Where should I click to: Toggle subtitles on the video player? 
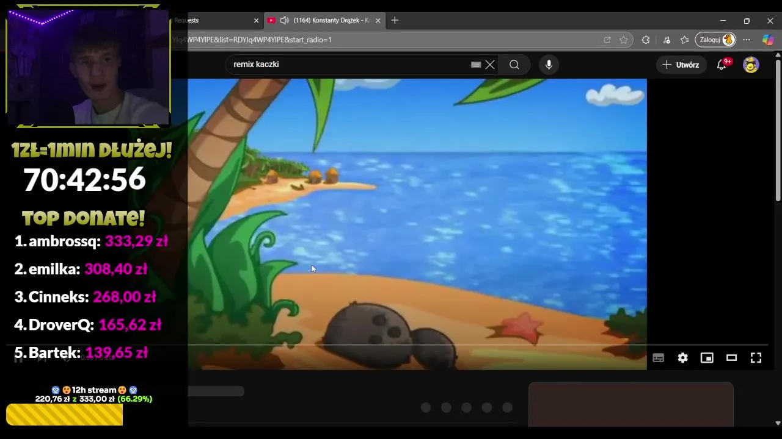tap(658, 358)
